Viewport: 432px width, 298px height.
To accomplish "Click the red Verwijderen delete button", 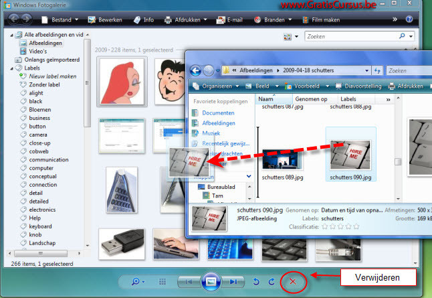I will pyautogui.click(x=293, y=282).
